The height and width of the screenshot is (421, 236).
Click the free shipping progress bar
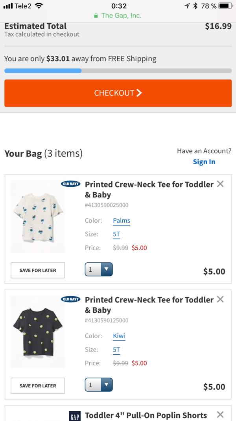(x=118, y=71)
